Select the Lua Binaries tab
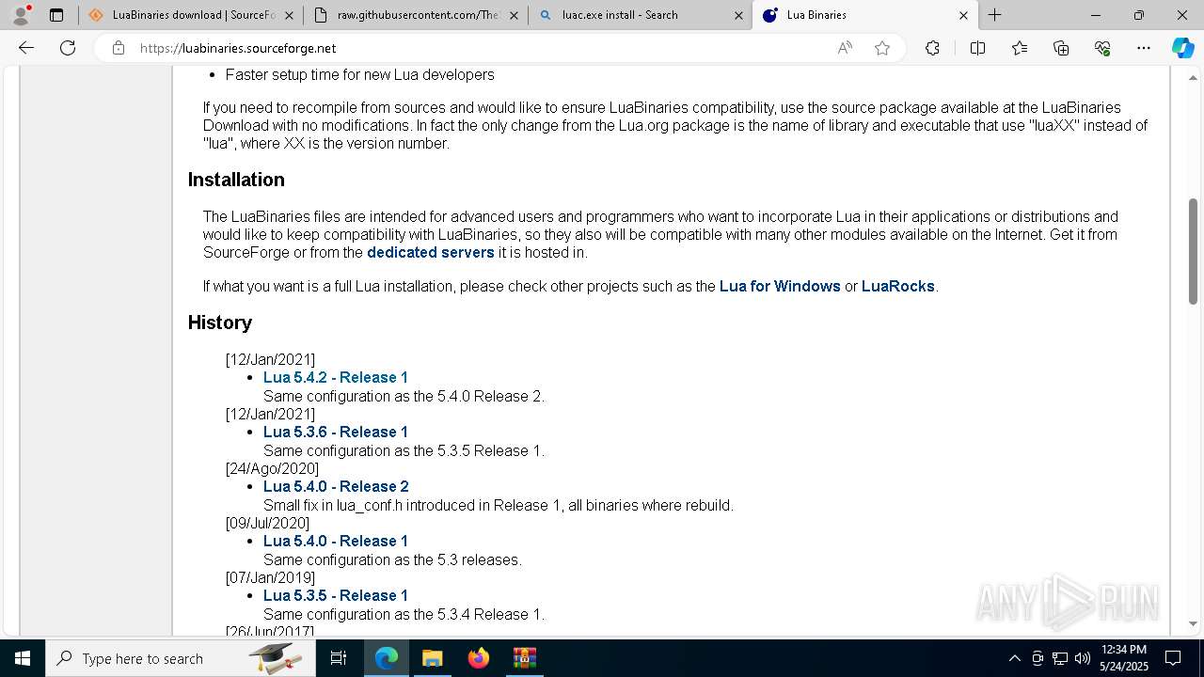The height and width of the screenshot is (677, 1204). pyautogui.click(x=865, y=15)
